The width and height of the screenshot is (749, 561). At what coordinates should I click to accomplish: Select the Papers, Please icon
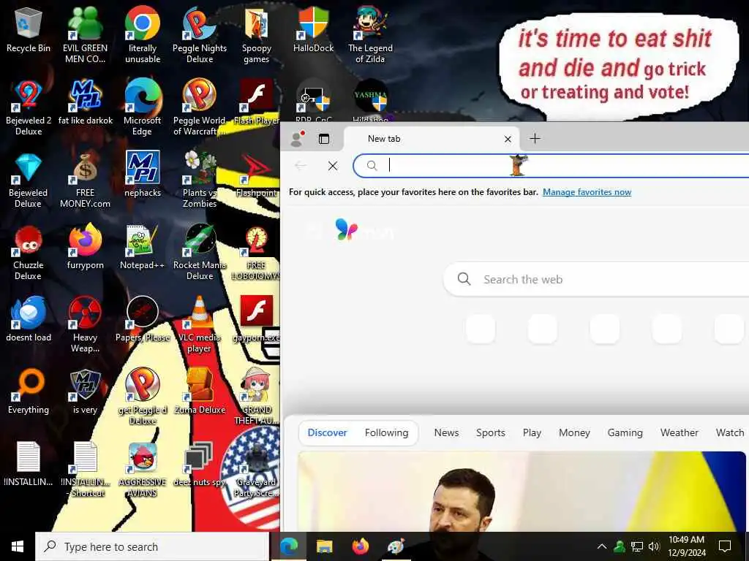click(143, 320)
